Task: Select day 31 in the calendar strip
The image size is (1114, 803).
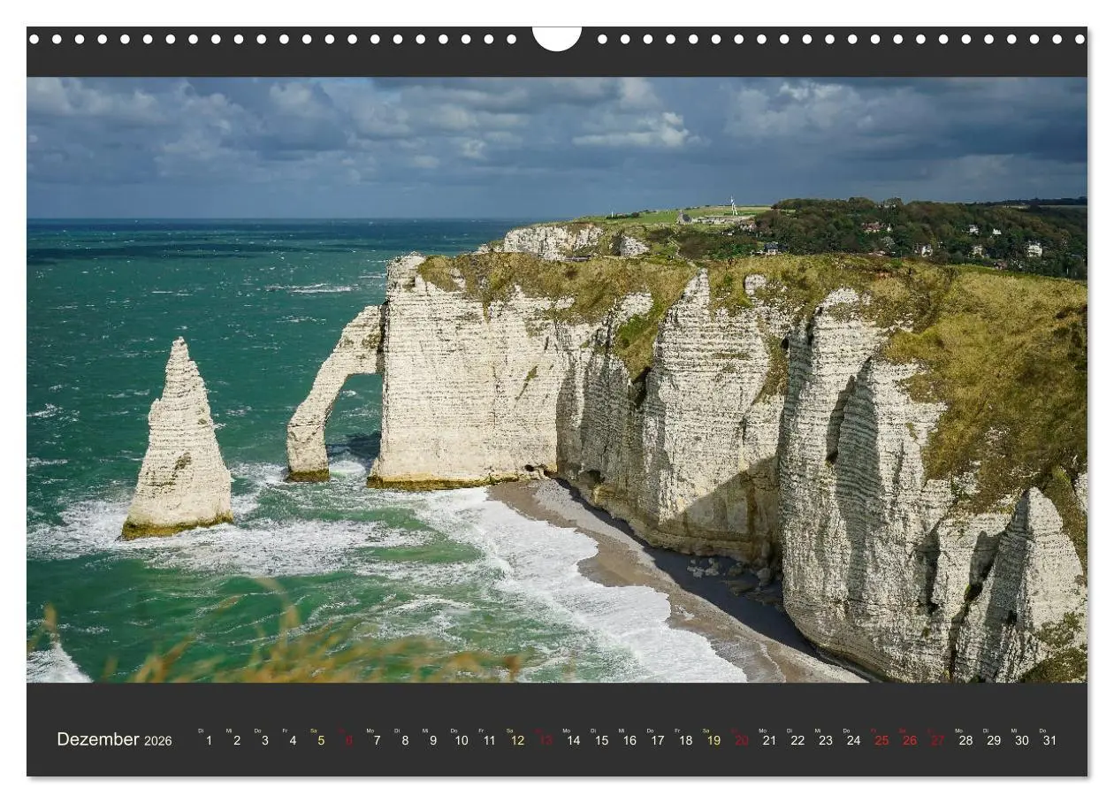Action: pyautogui.click(x=1049, y=741)
